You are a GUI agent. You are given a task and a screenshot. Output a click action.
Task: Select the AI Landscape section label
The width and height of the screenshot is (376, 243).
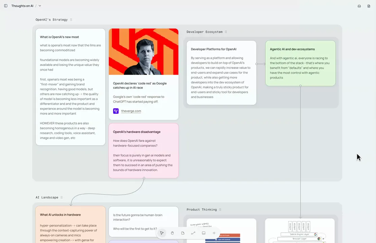[47, 197]
